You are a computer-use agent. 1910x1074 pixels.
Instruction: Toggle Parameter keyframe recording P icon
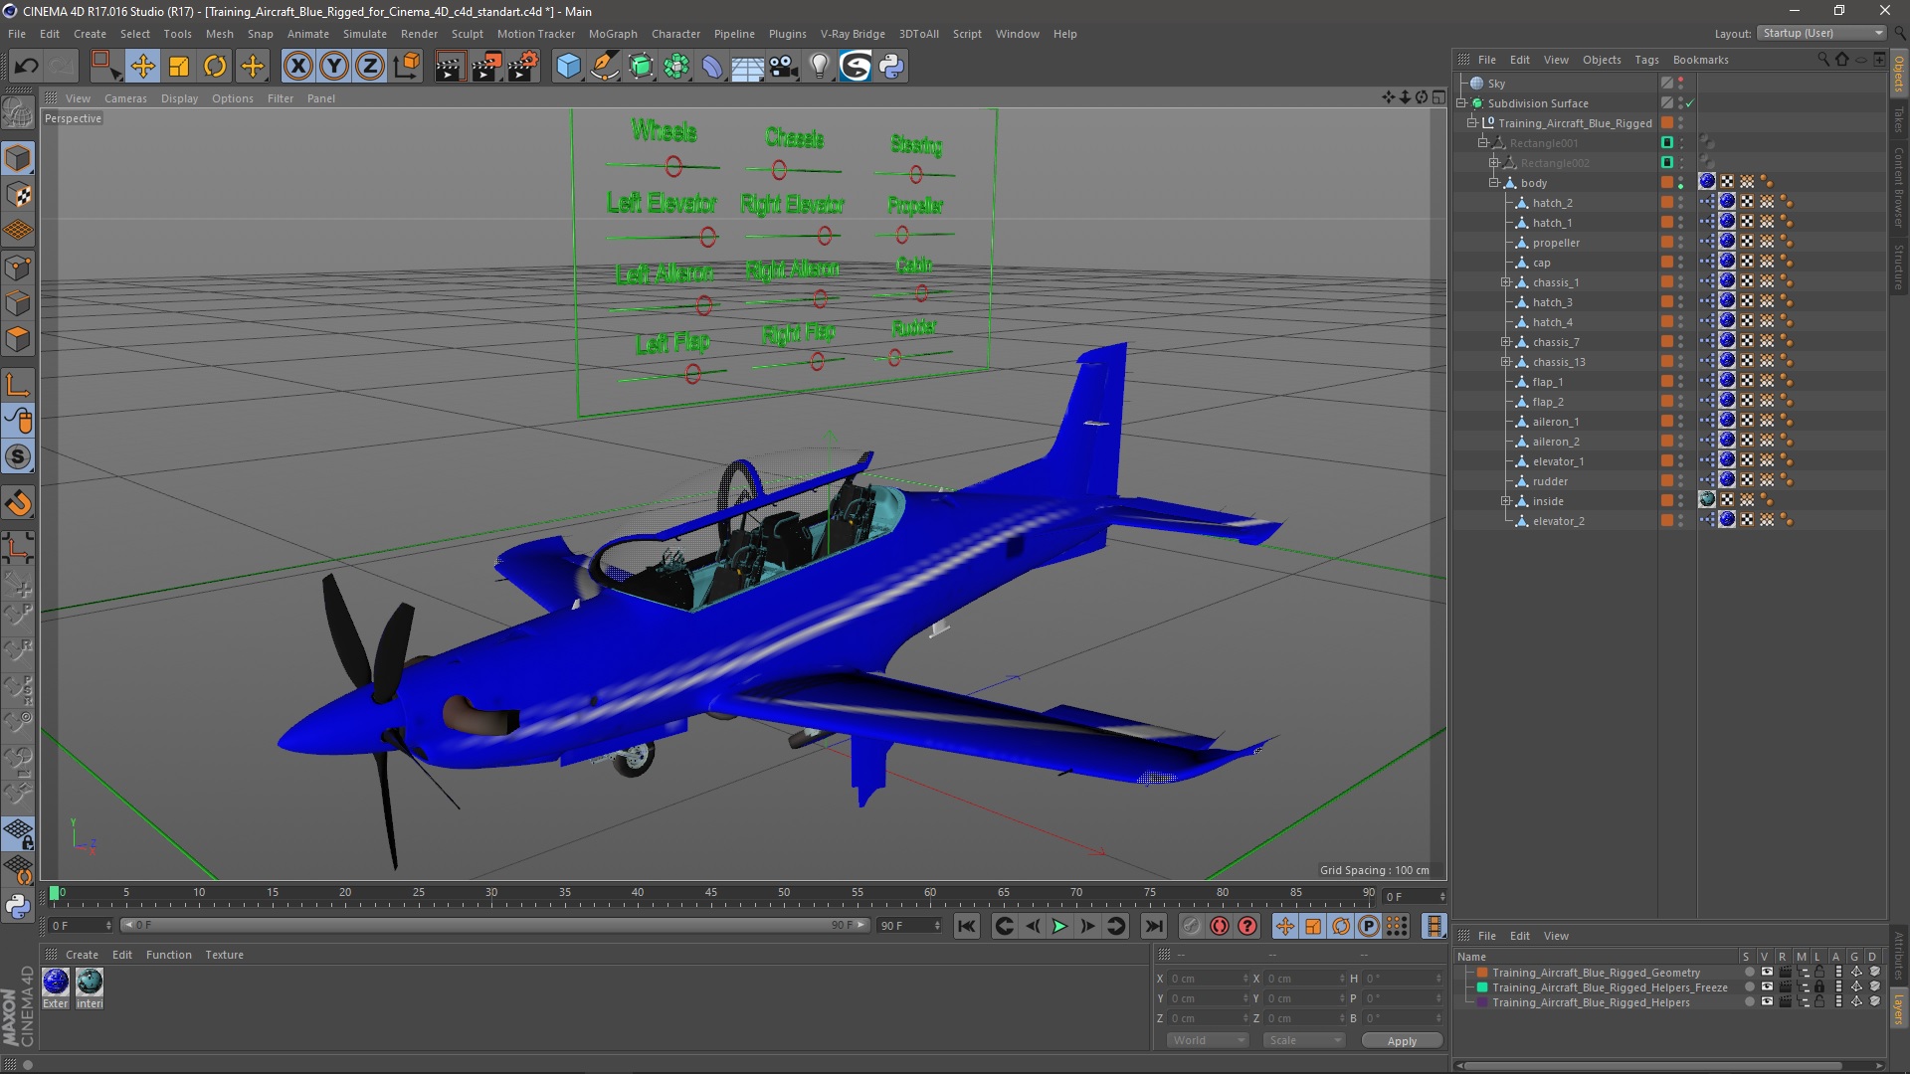point(1369,926)
